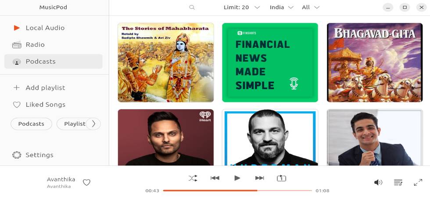Skip to the previous track
The image size is (430, 197).
[x=215, y=178]
